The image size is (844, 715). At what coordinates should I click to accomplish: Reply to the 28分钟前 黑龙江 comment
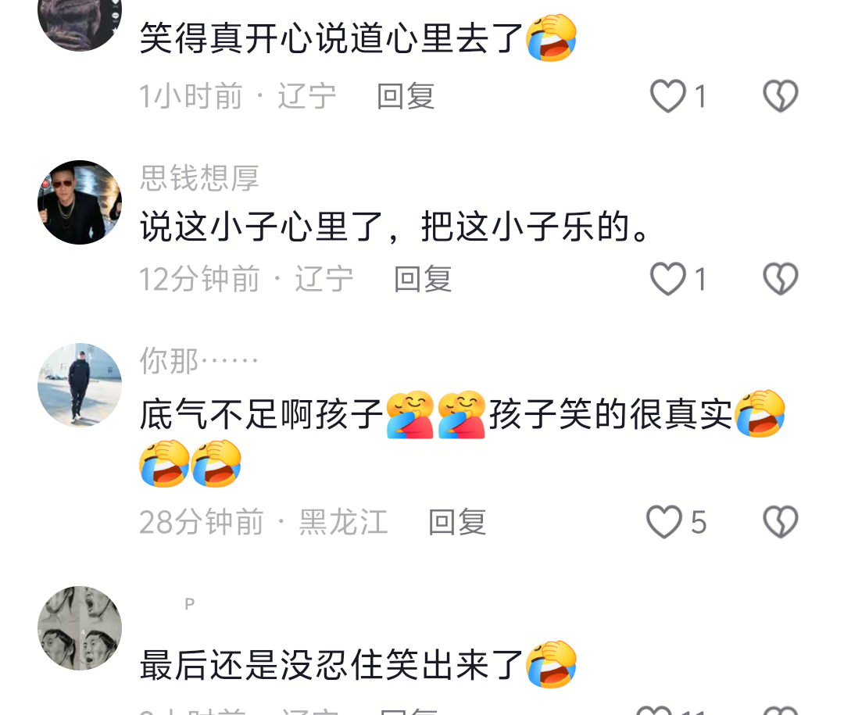tap(457, 522)
